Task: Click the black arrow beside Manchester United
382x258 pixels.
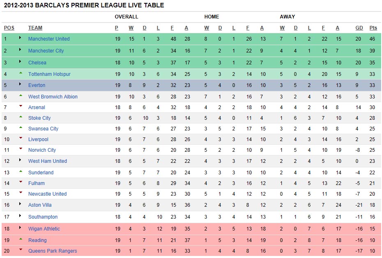Action: (x=20, y=38)
